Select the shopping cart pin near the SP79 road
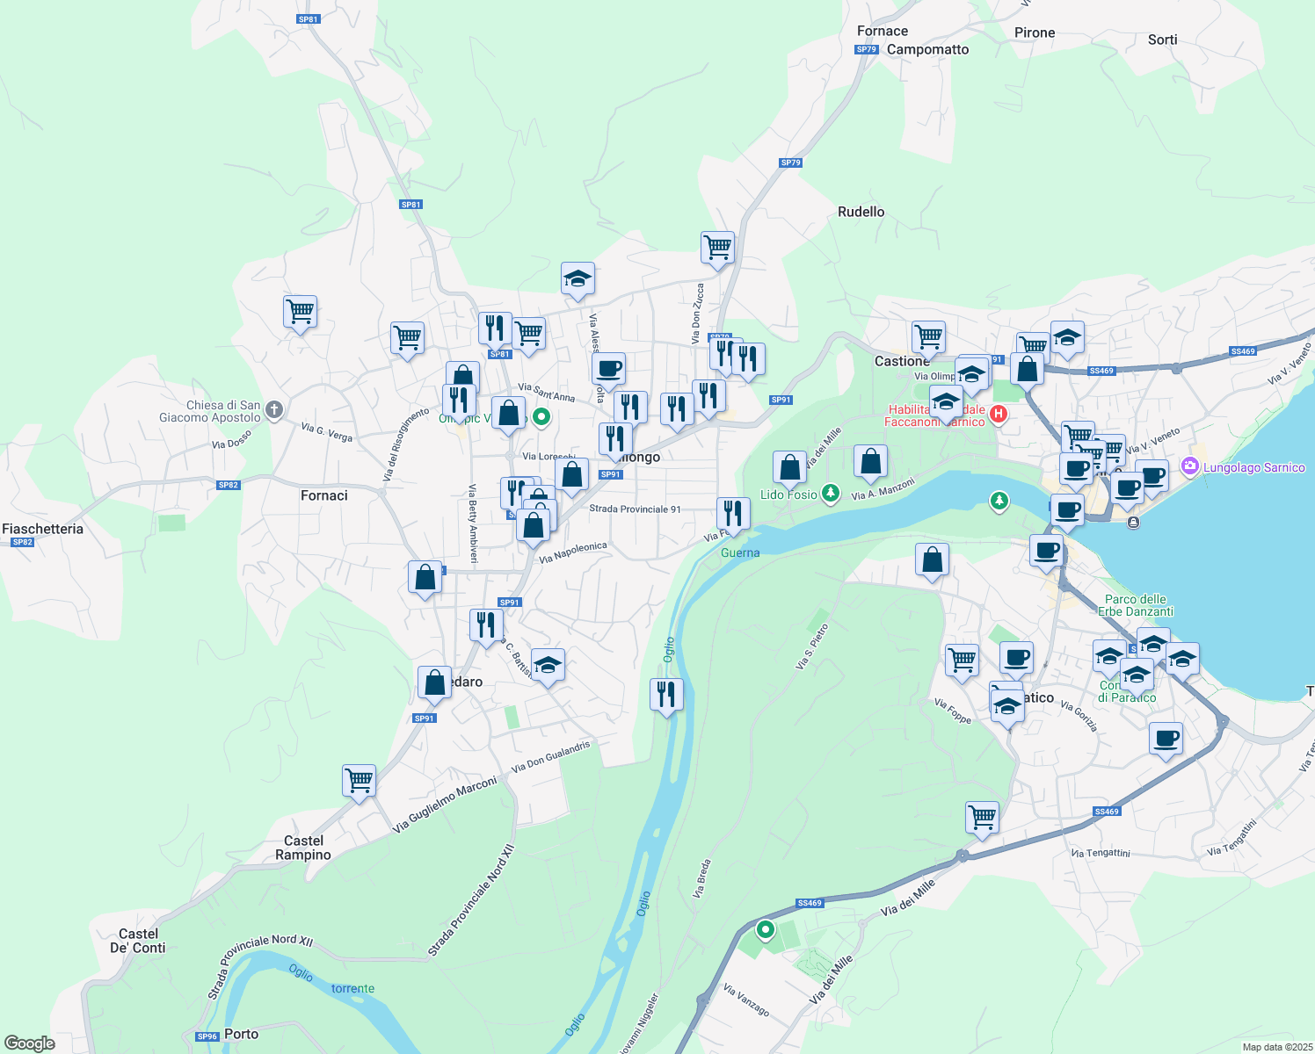The width and height of the screenshot is (1315, 1054). pyautogui.click(x=717, y=248)
